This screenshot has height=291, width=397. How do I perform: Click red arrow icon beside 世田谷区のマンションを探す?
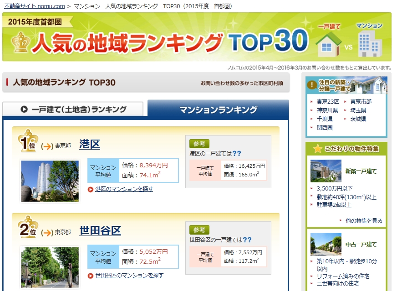[91, 276]
